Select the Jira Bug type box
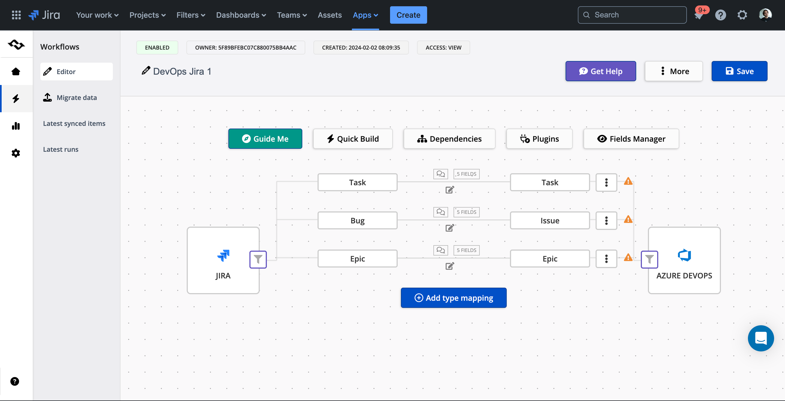785x401 pixels. point(357,220)
